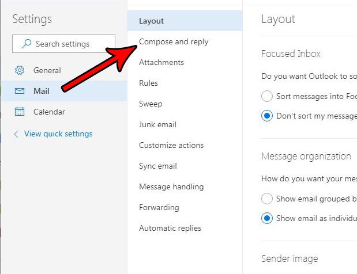Select Don't sort my messages radio button
Screen dimensions: 357x274
pos(267,116)
